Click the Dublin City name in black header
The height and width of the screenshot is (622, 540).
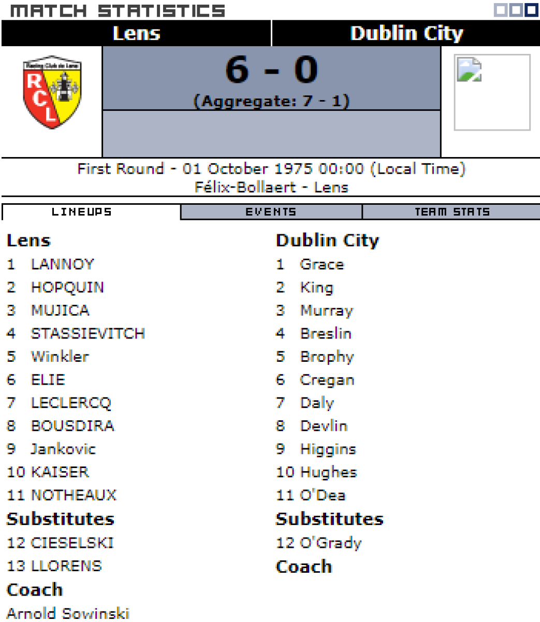point(406,33)
